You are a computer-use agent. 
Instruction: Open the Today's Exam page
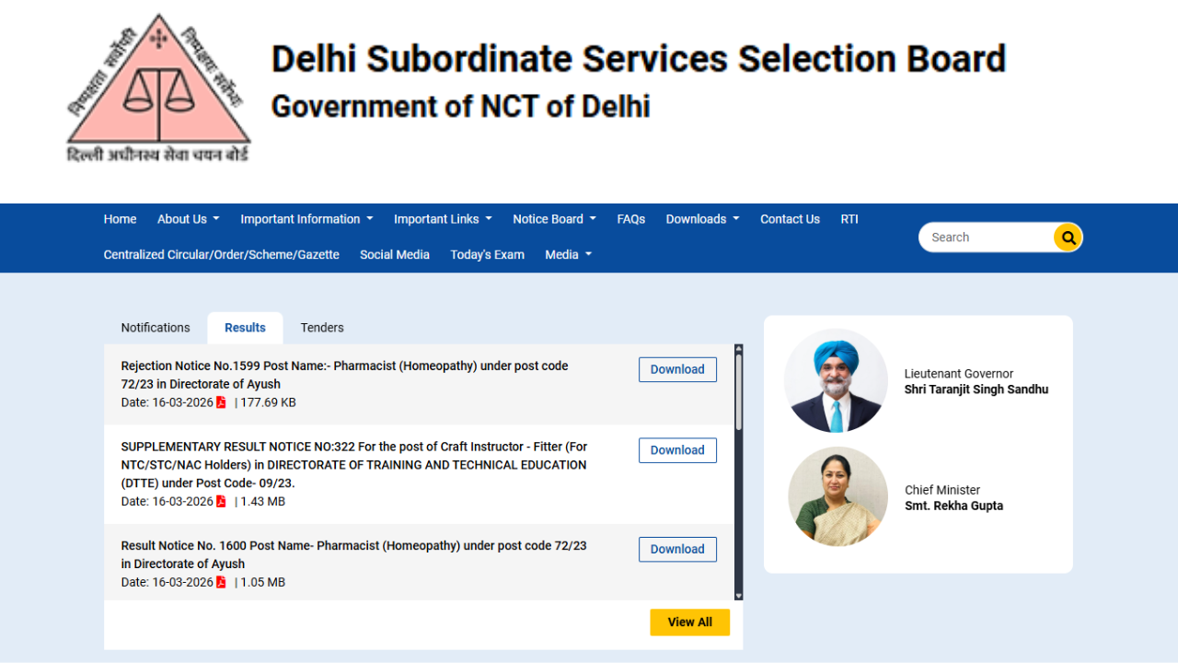487,254
